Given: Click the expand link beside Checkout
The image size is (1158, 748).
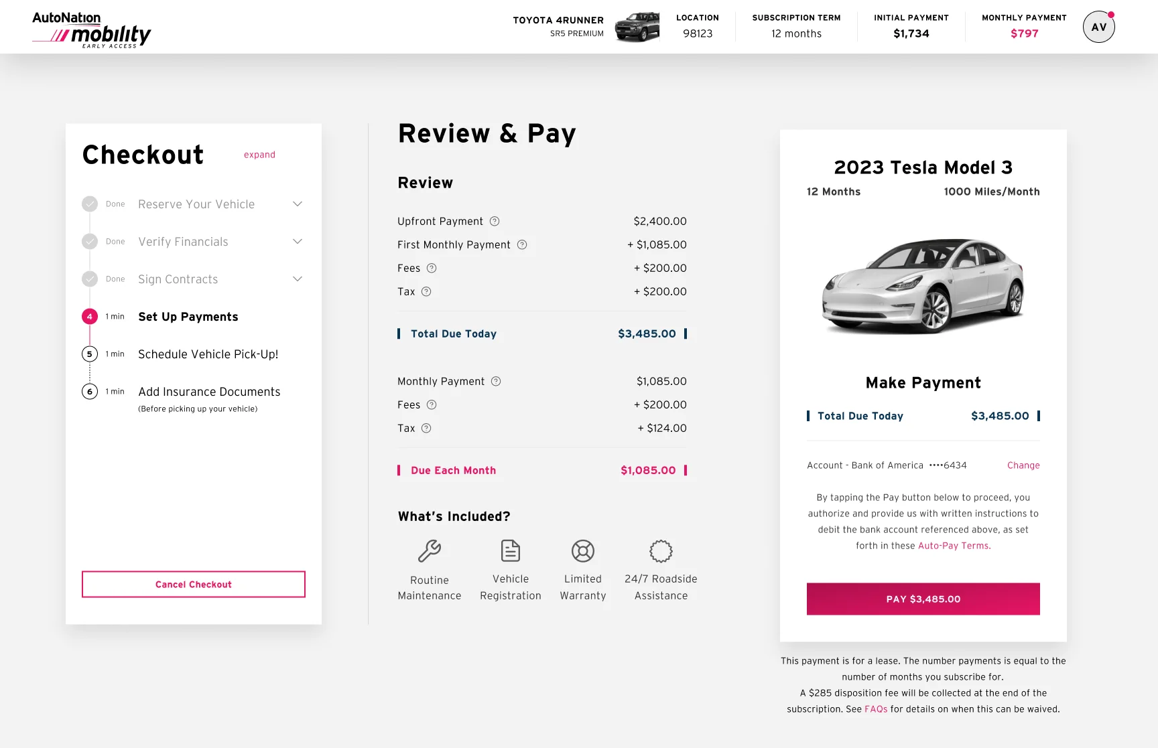Looking at the screenshot, I should [259, 155].
